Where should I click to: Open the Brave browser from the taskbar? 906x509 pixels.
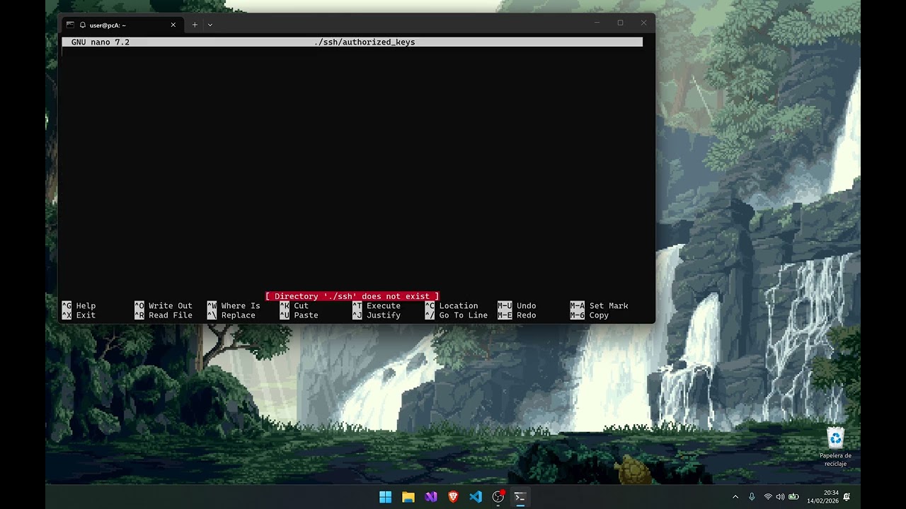click(x=453, y=497)
